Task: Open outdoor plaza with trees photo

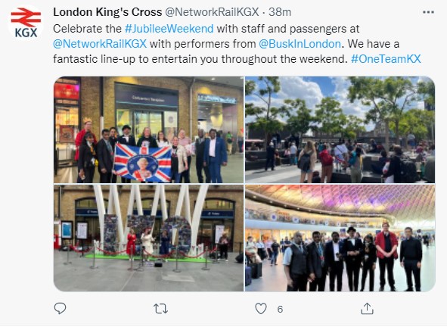Action: 340,130
